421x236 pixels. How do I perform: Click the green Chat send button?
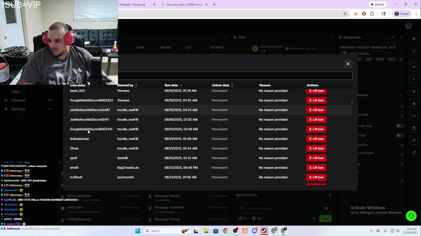point(325,219)
